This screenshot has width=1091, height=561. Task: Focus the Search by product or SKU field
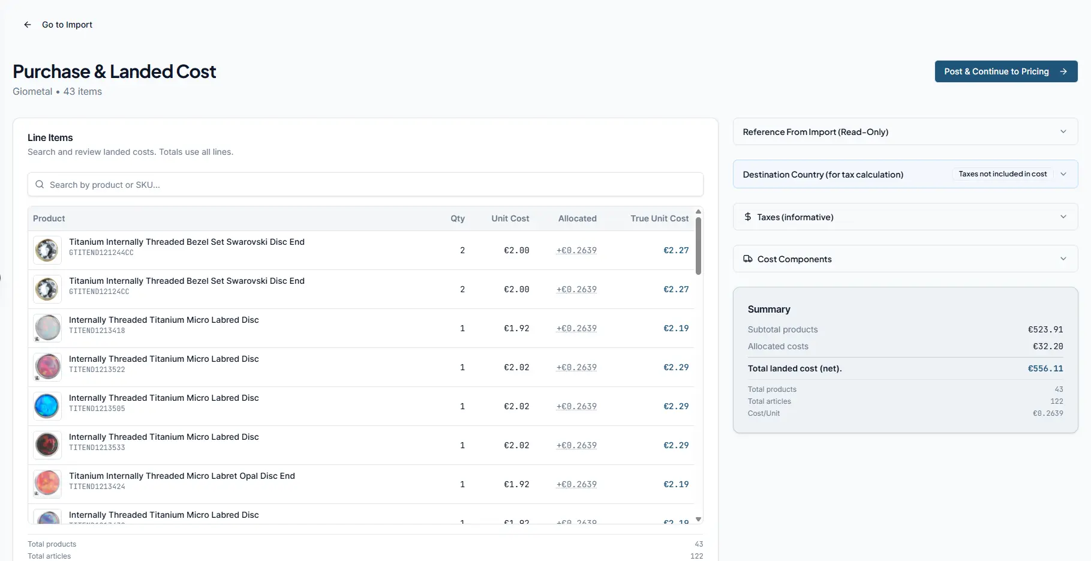tap(365, 185)
